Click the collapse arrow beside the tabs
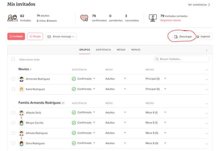The image size is (220, 151). (207, 50)
